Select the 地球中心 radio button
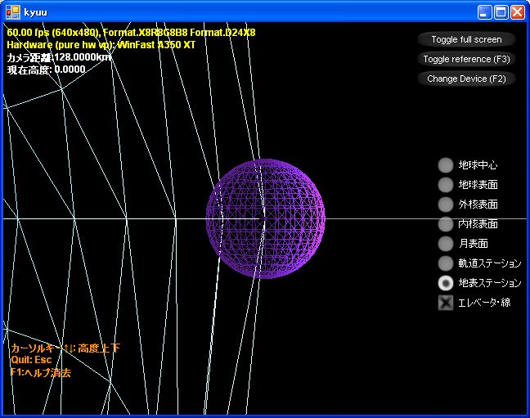 (x=446, y=165)
